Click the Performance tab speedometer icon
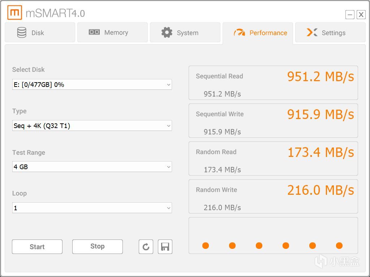This screenshot has width=370, height=277. [239, 32]
